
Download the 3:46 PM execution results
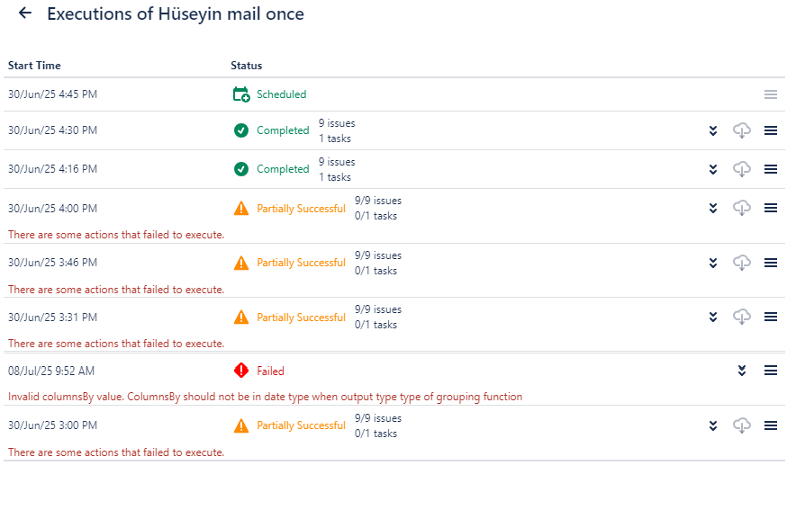(x=742, y=263)
